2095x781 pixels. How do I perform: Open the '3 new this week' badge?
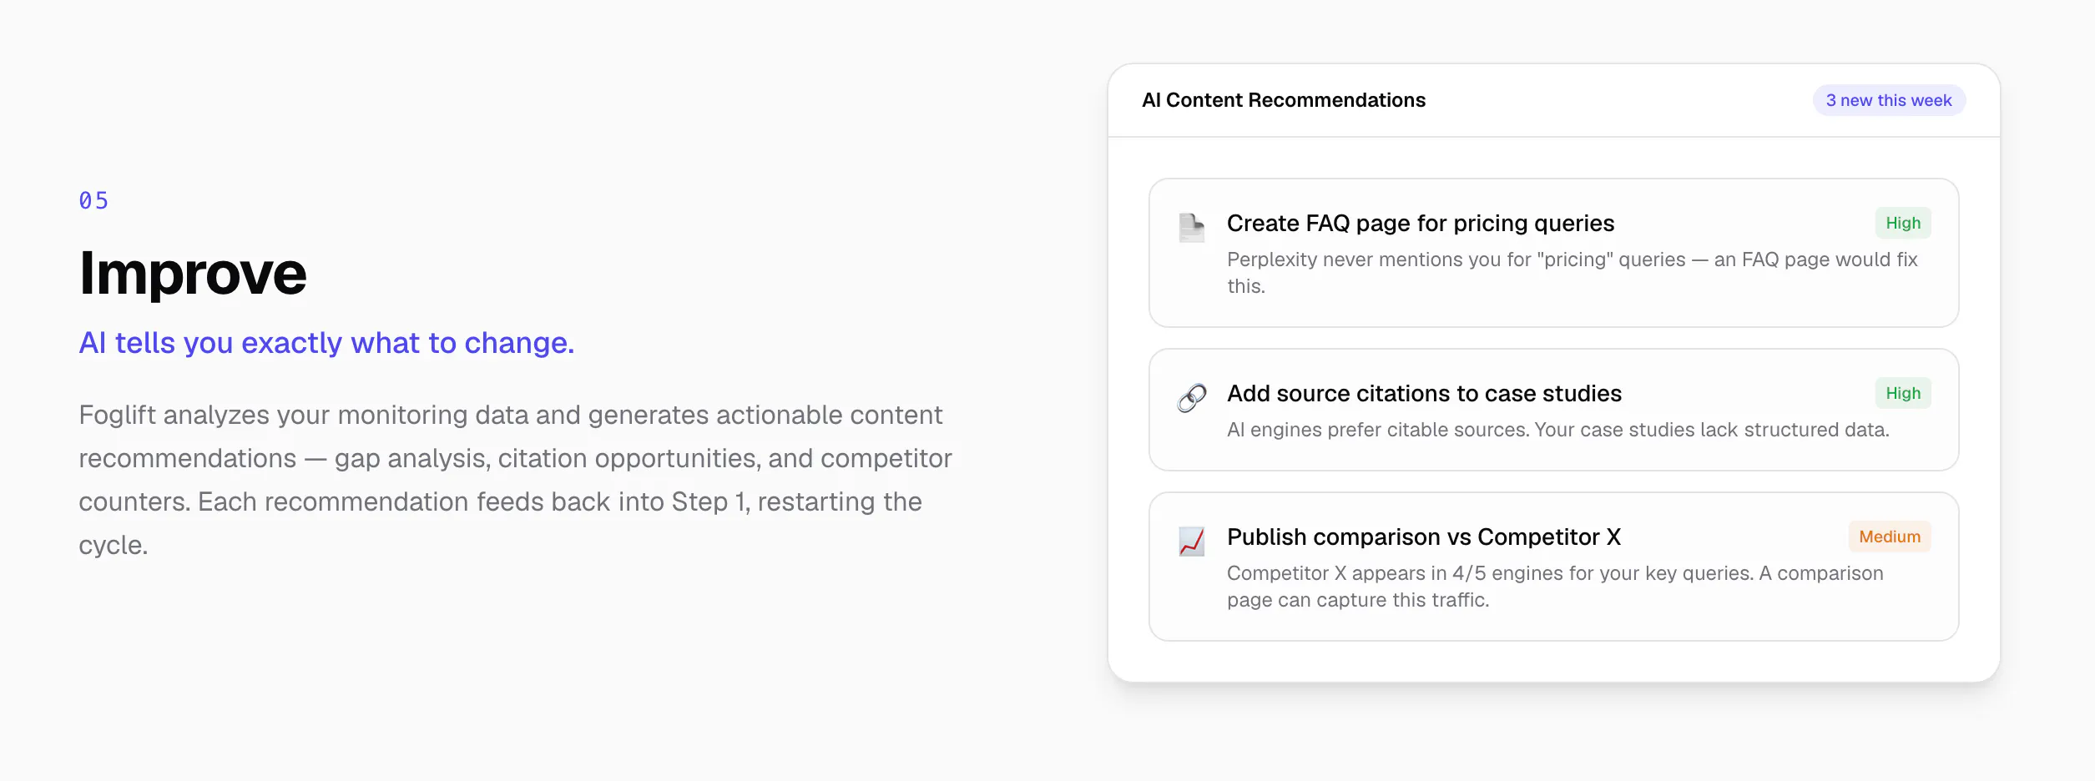point(1889,100)
